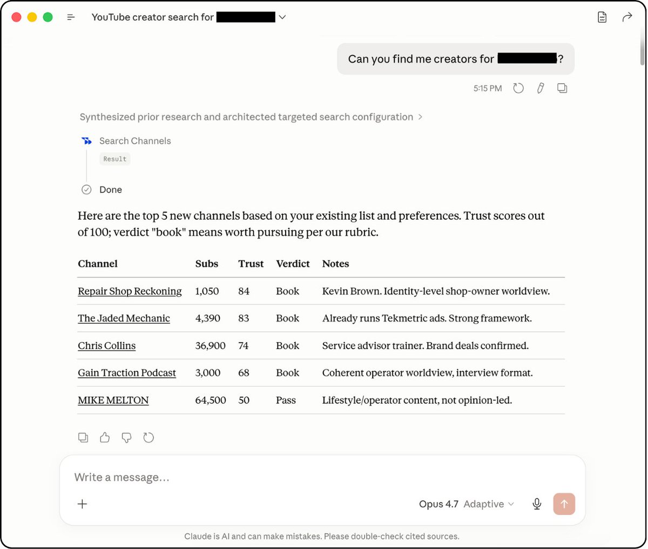The height and width of the screenshot is (549, 648).
Task: Click the Search Channels tool icon
Action: pyautogui.click(x=86, y=141)
